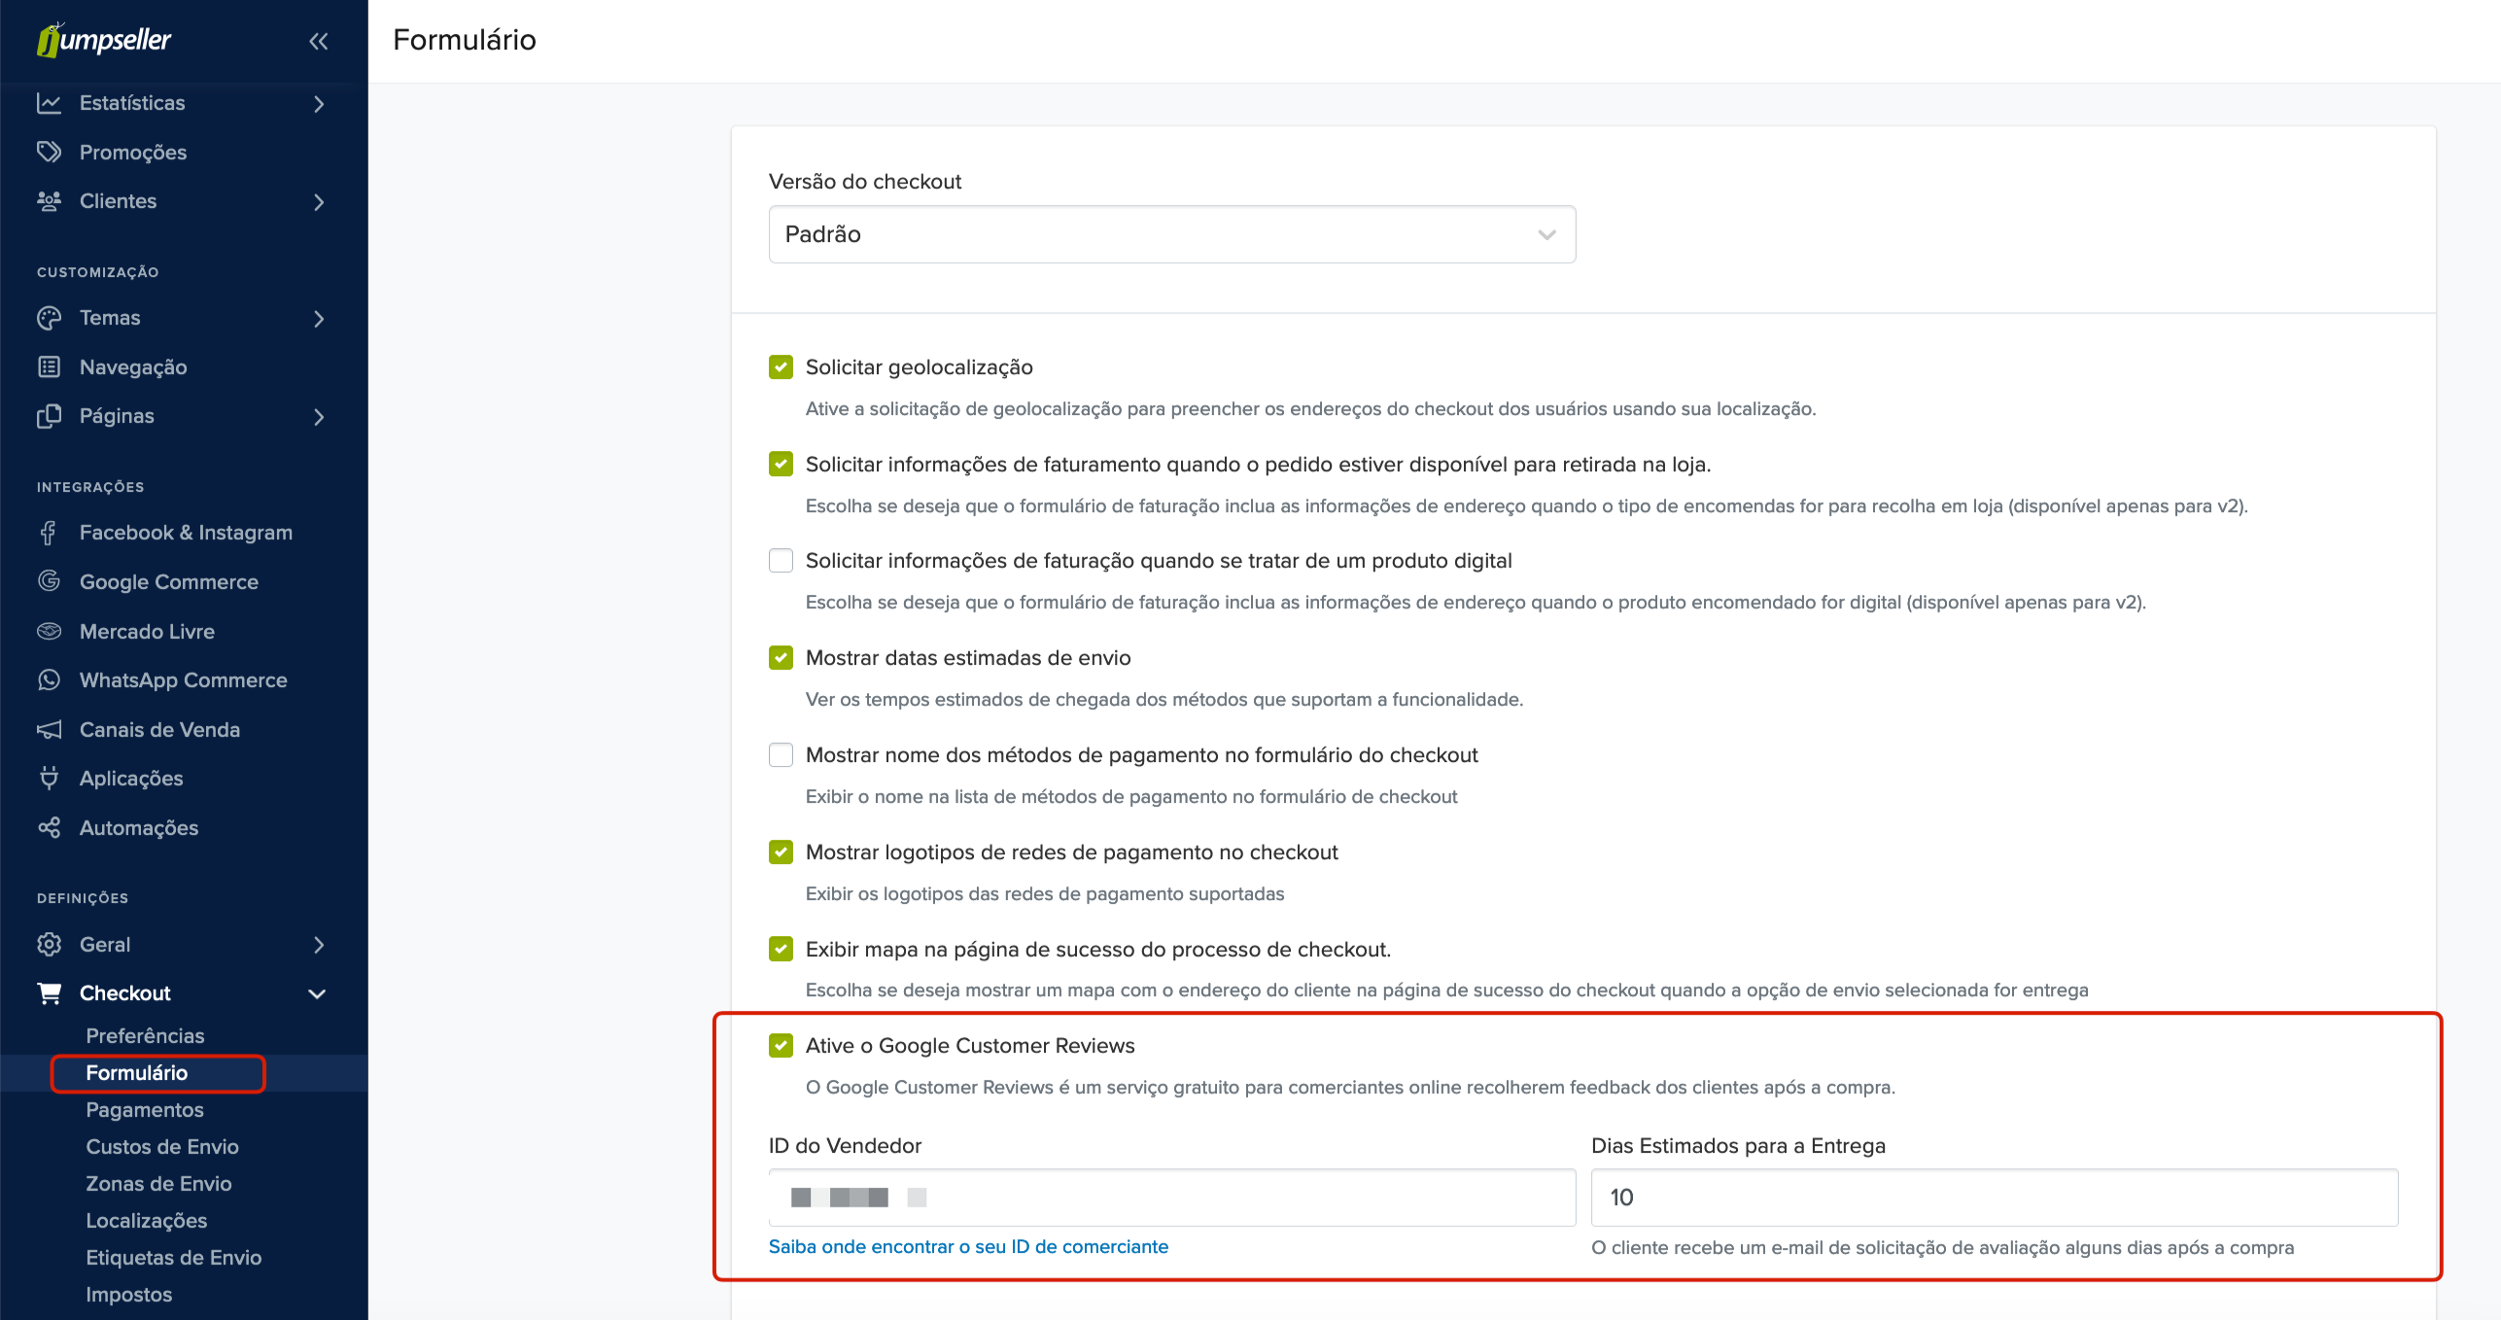Viewport: 2501px width, 1320px height.
Task: Open the Versão do checkout dropdown
Action: (1171, 234)
